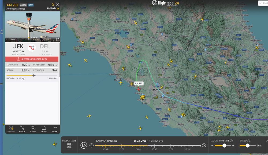Close the AAL292 flight details panel
Image resolution: width=268 pixels, height=155 pixels.
point(58,5)
